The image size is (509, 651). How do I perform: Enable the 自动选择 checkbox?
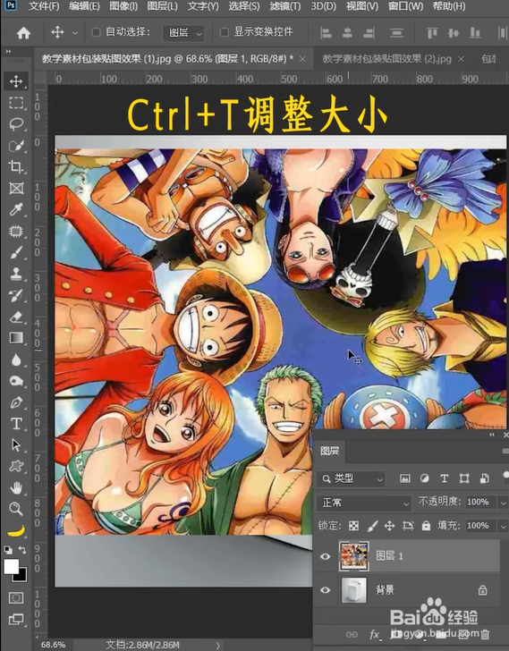96,32
